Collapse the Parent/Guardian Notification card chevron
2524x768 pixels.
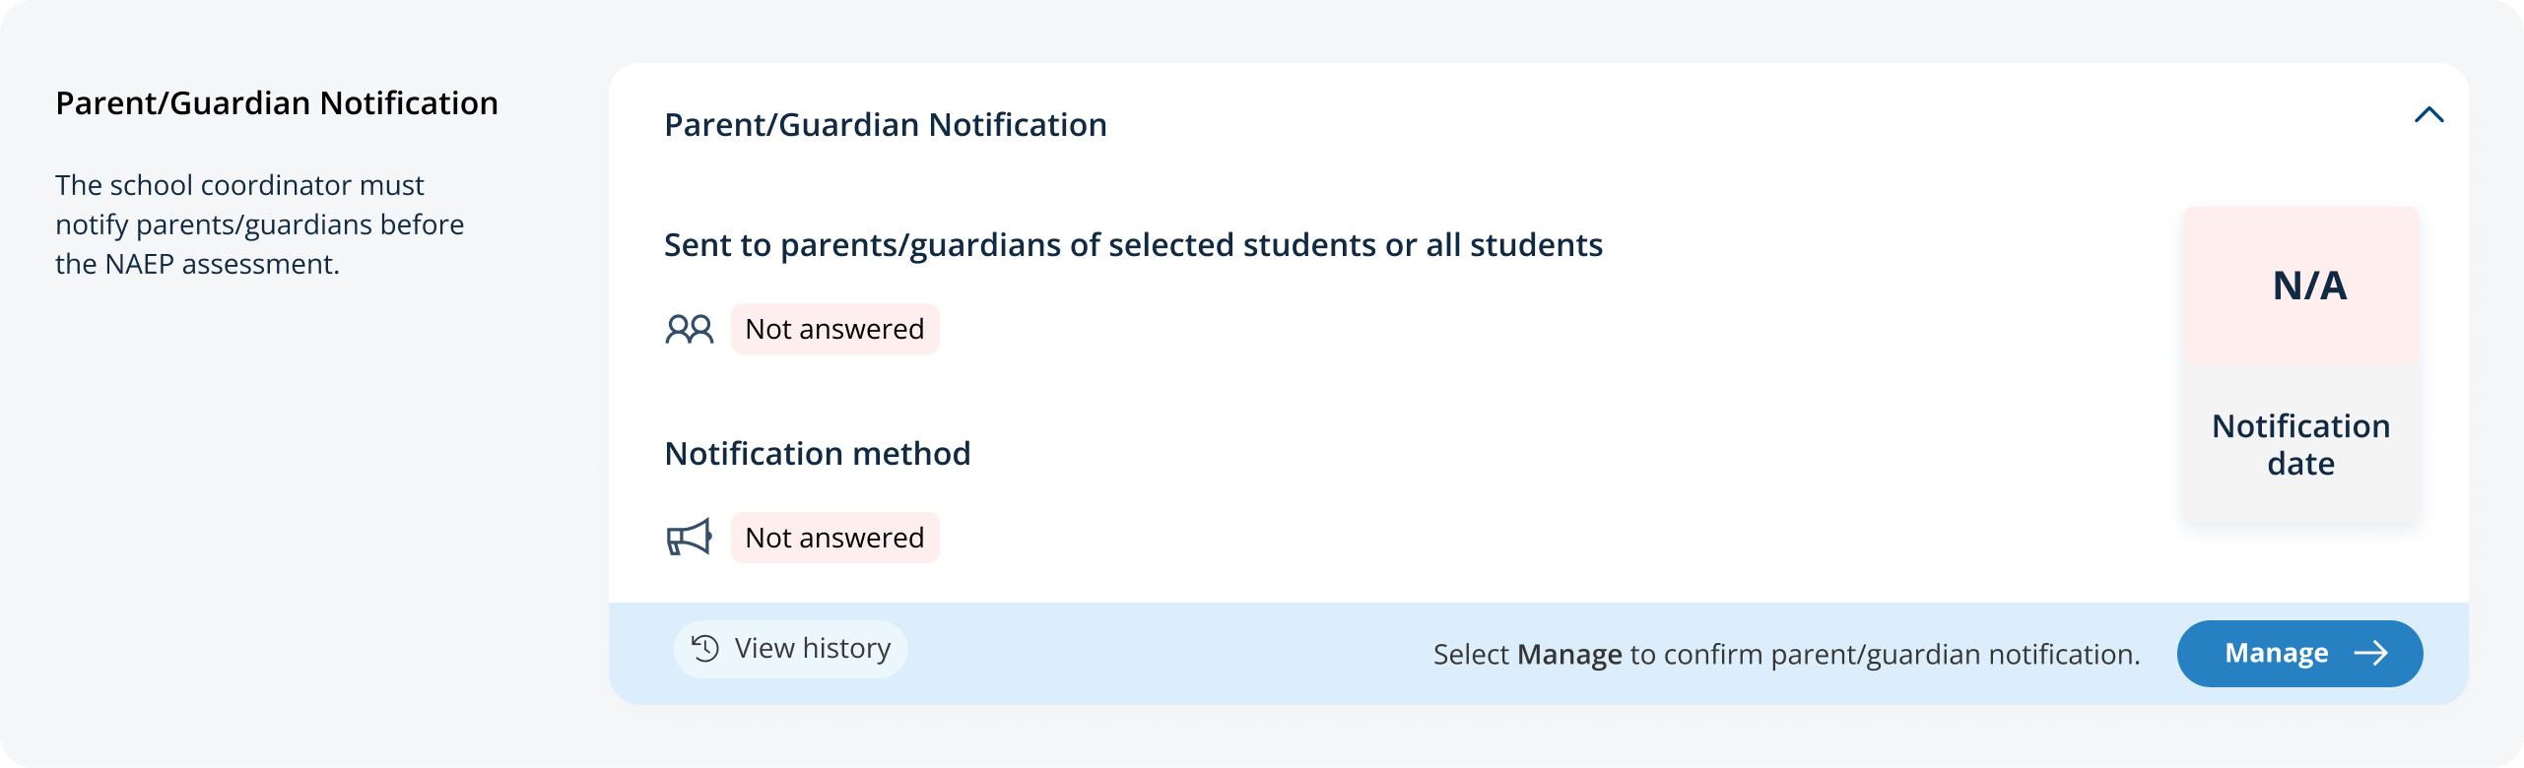[2428, 115]
